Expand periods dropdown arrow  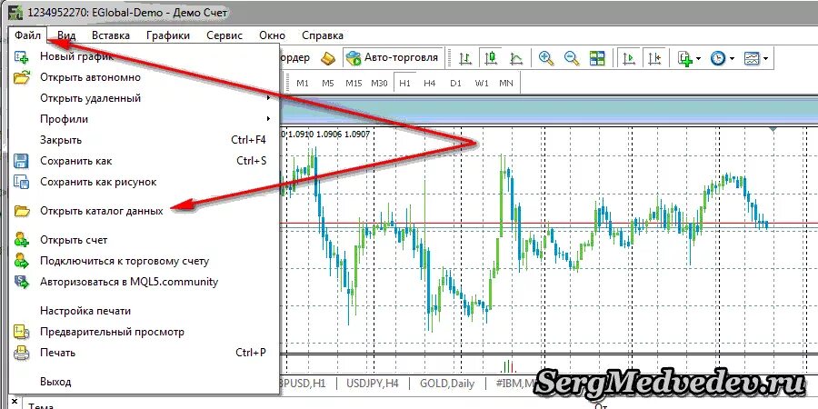tap(732, 58)
